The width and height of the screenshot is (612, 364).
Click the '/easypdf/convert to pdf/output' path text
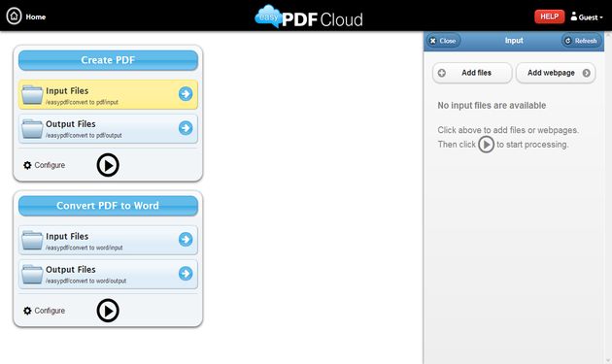84,135
